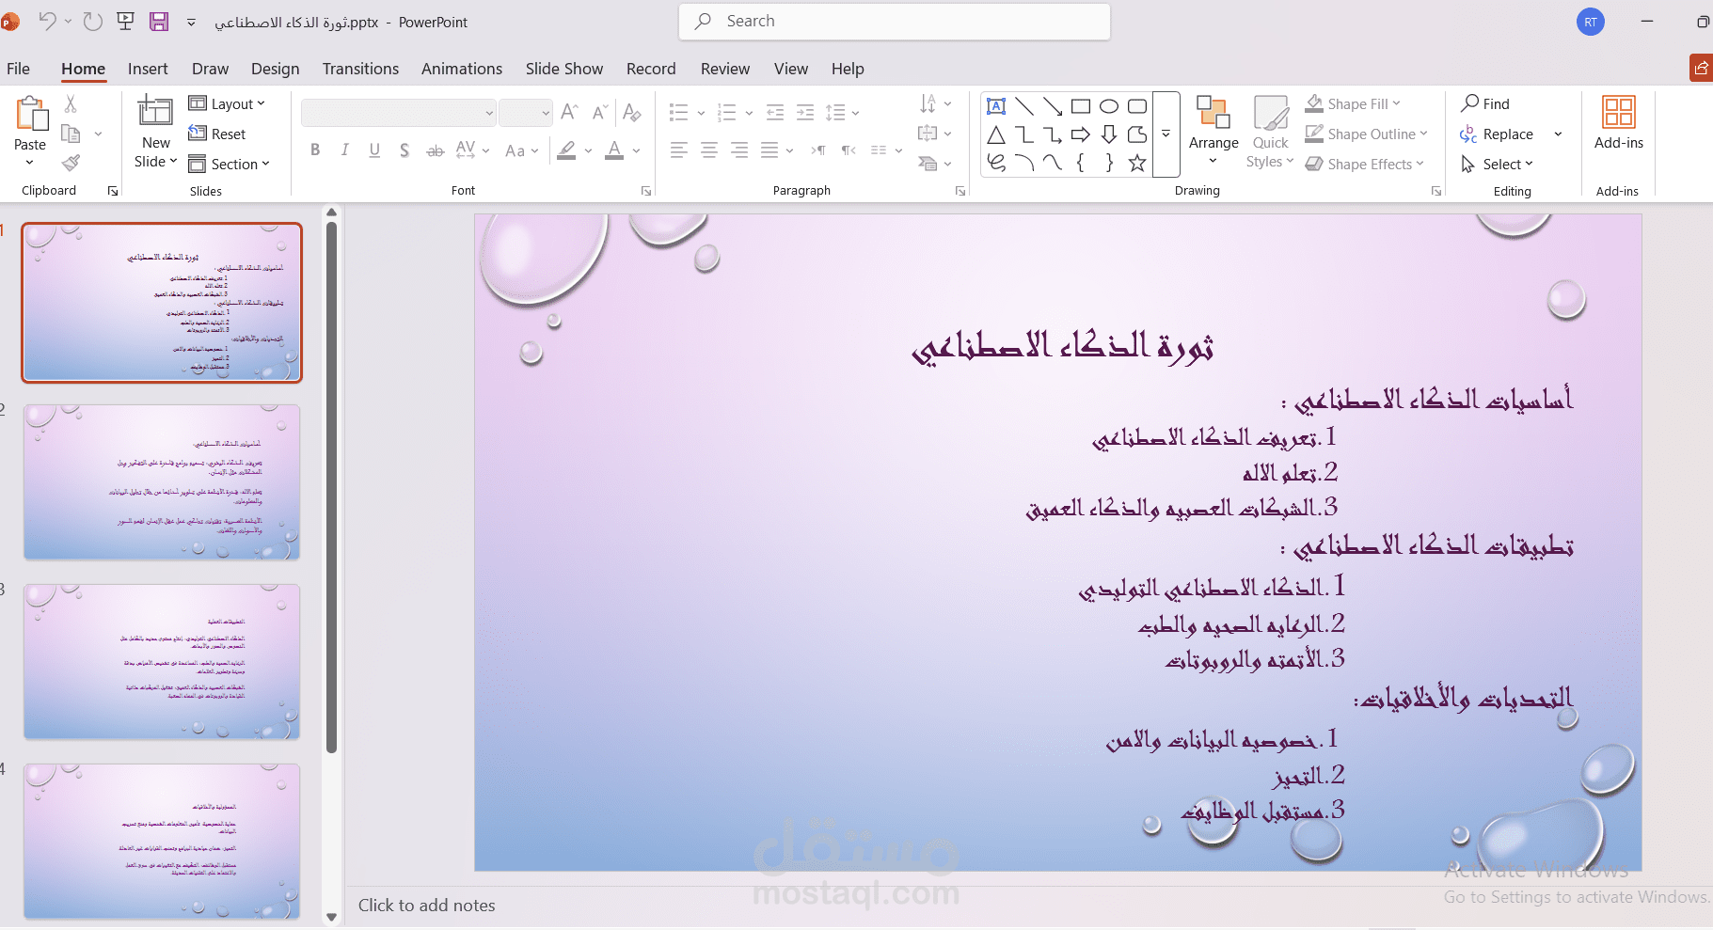Screen dimensions: 1713x930
Task: Align text right
Action: point(739,150)
